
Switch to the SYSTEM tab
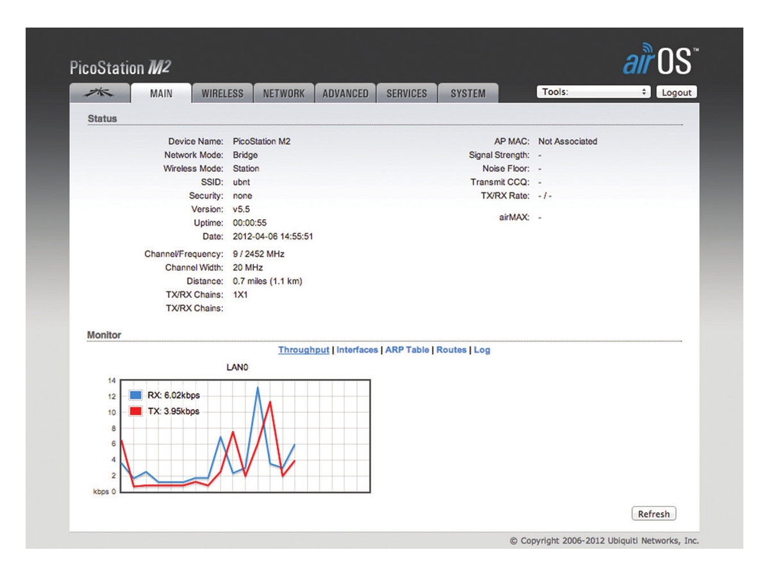468,93
